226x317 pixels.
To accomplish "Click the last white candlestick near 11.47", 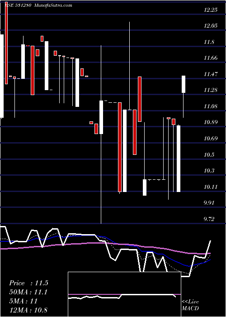I will [x=184, y=84].
